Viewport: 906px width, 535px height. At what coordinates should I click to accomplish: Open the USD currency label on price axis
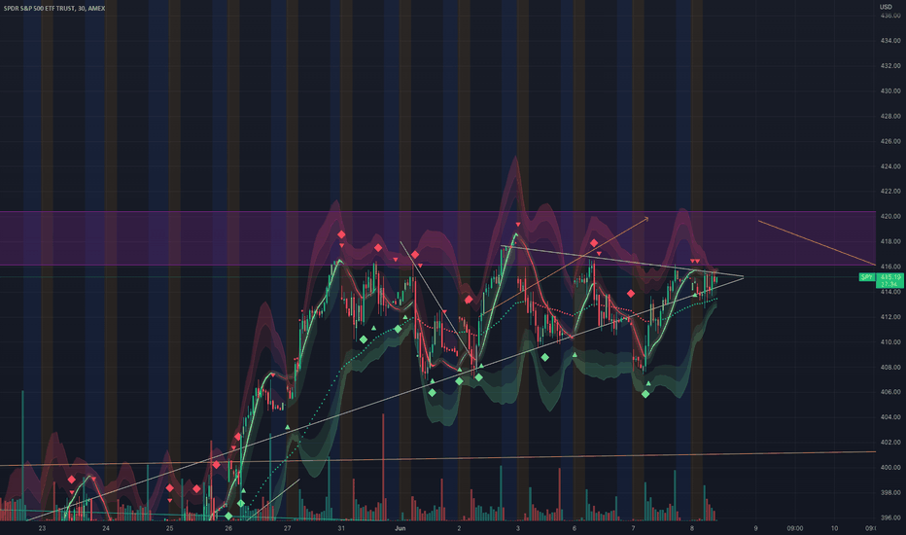(x=886, y=7)
